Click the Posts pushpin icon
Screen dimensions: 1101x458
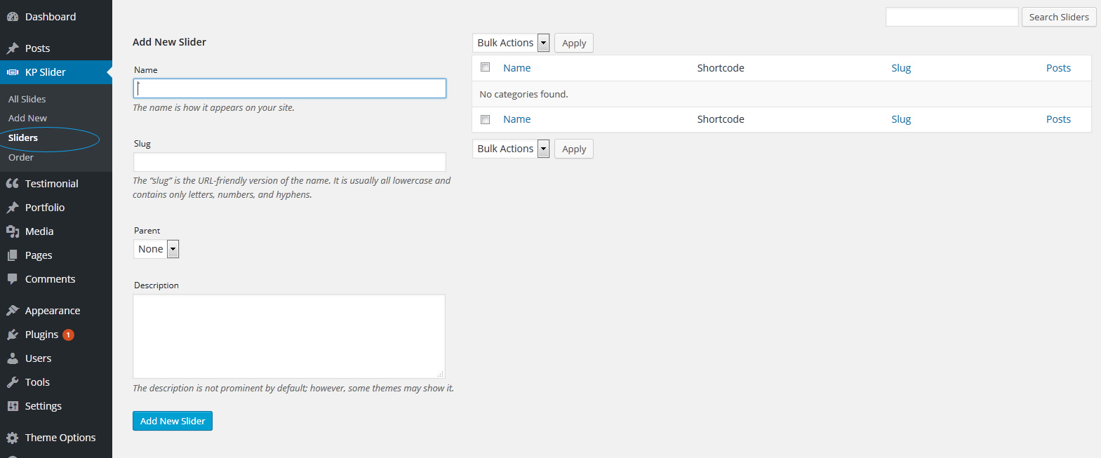(13, 48)
